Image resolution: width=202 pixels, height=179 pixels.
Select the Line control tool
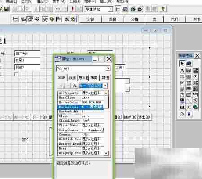click(189, 101)
